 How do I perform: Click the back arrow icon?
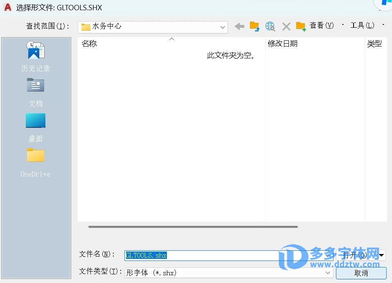tap(239, 27)
